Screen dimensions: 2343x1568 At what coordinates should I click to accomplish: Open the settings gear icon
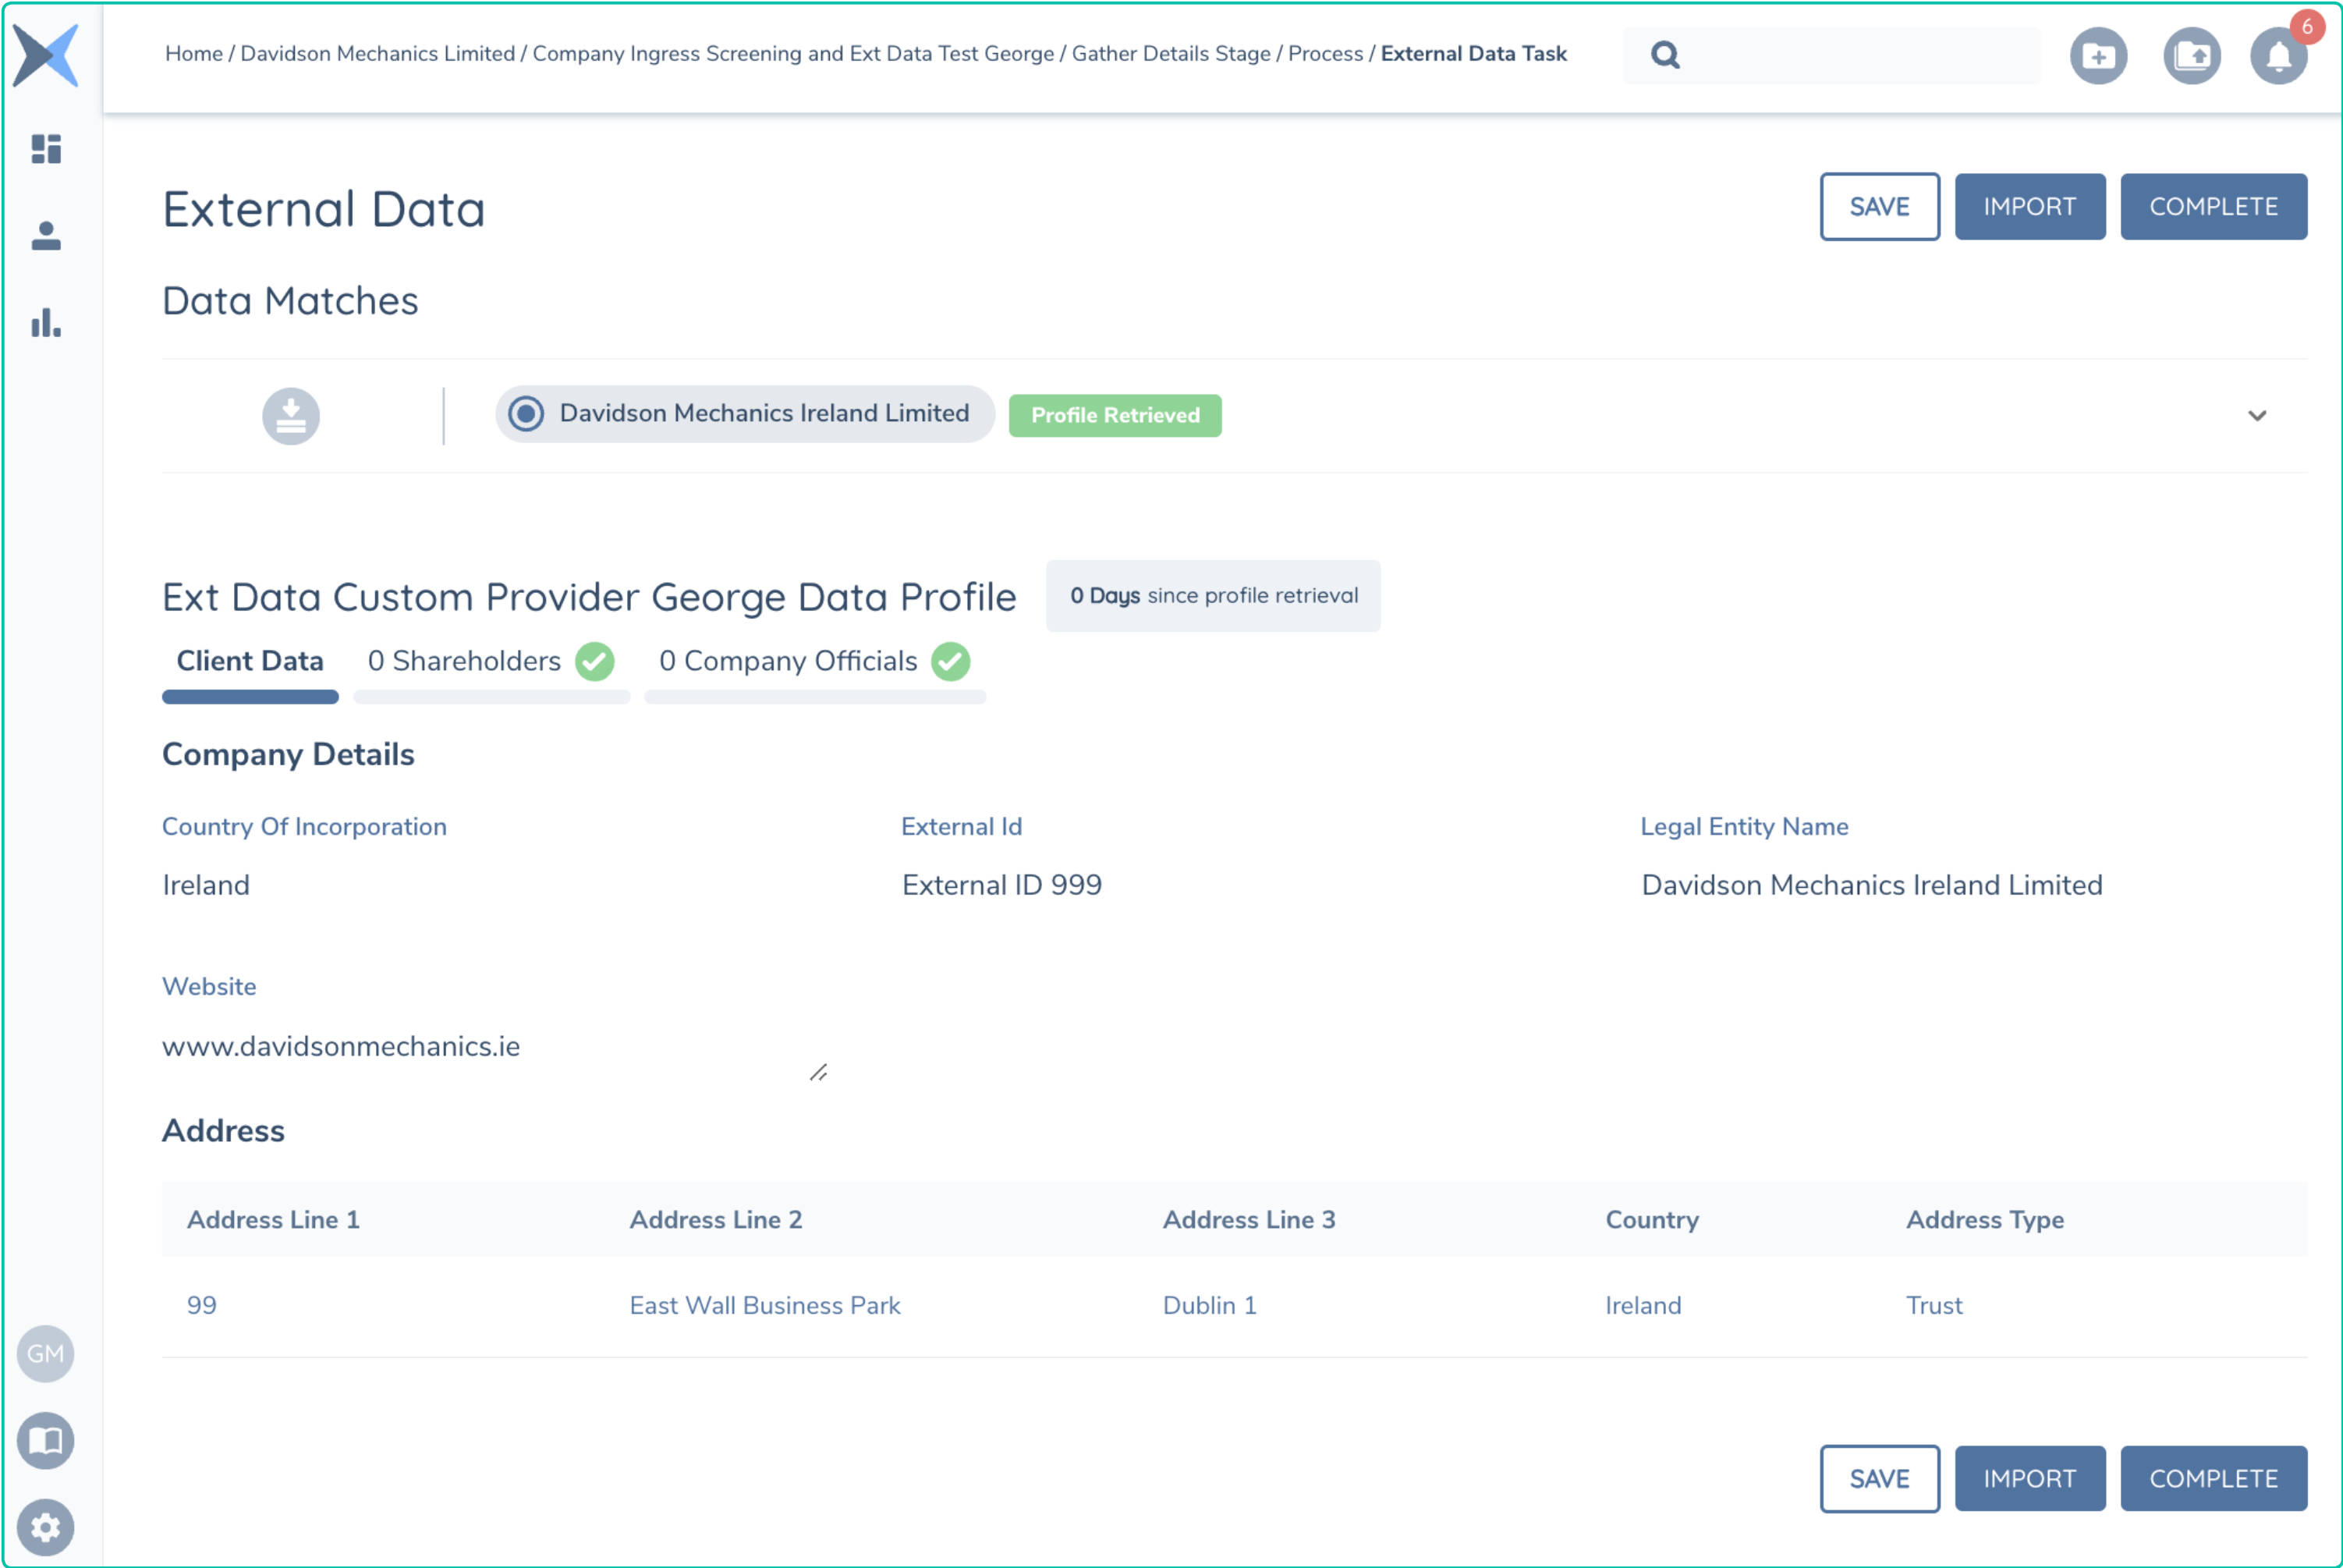[46, 1526]
